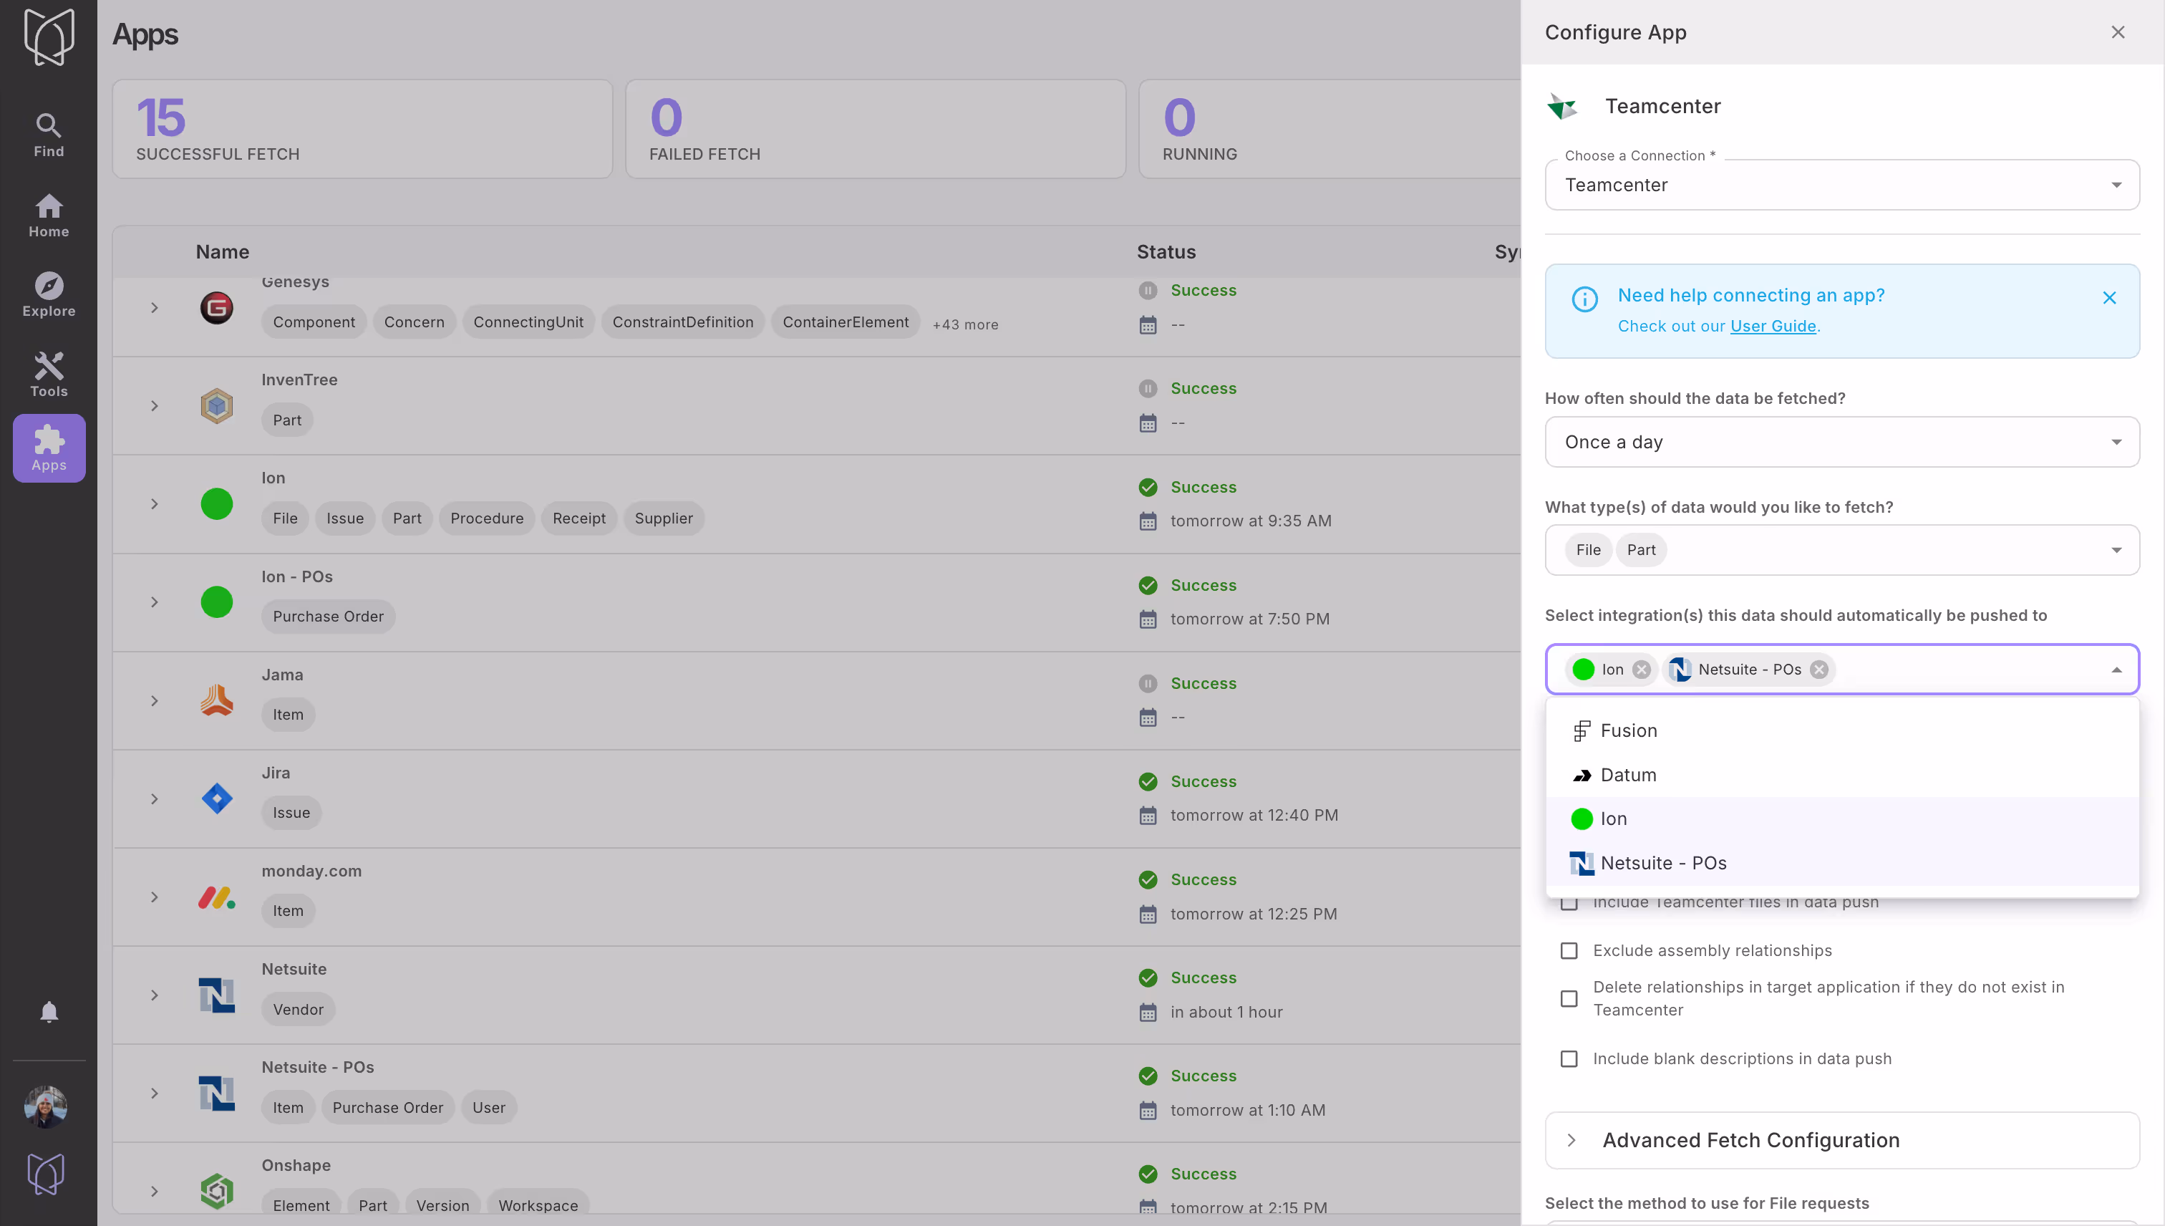Click the bottom sidebar logo icon

click(47, 1174)
